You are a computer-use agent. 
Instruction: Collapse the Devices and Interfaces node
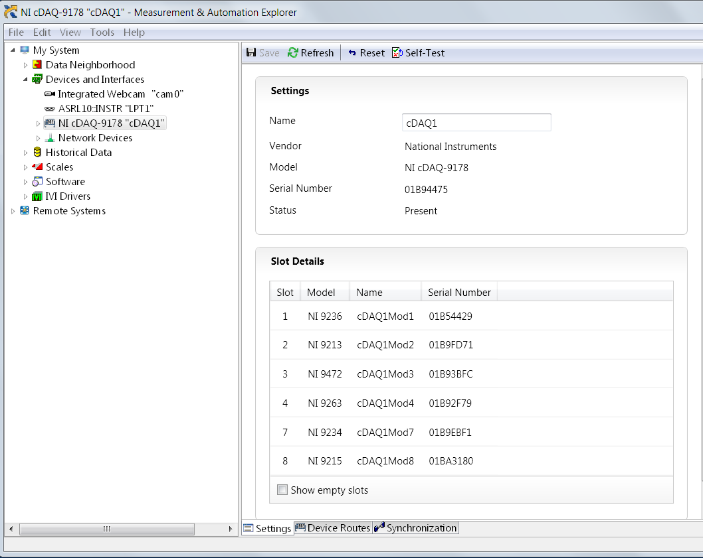[26, 80]
